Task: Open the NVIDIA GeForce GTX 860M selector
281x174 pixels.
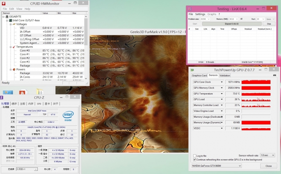Action: coord(217,166)
